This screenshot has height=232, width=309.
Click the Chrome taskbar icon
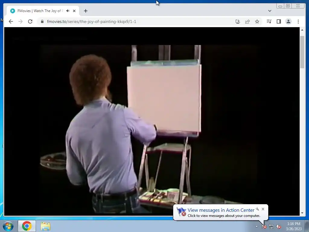(27, 226)
